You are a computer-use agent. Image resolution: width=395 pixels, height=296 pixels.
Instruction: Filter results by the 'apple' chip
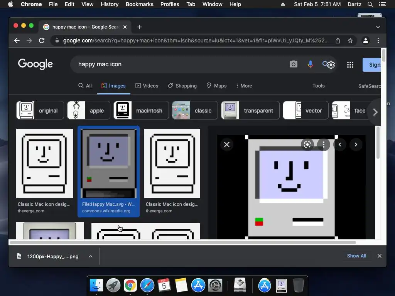click(89, 110)
